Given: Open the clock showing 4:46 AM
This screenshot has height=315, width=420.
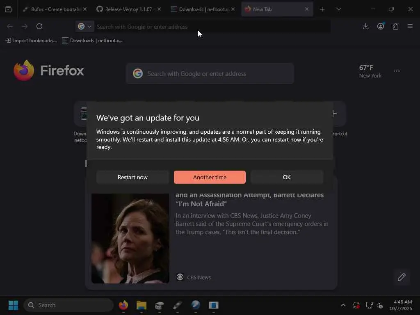Looking at the screenshot, I should 401,305.
